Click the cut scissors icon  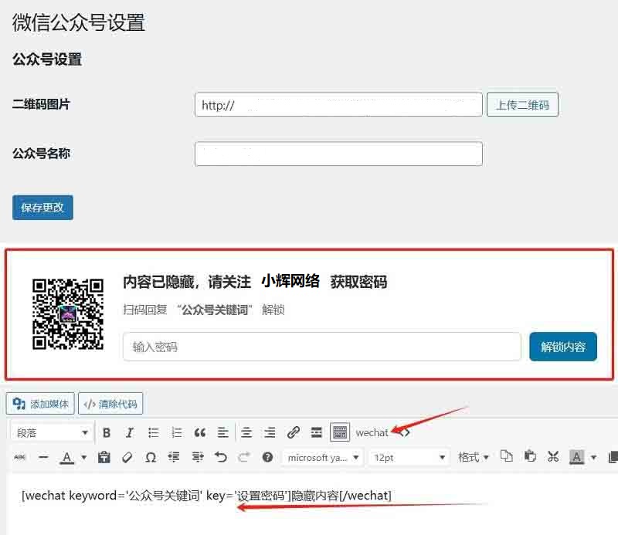553,456
